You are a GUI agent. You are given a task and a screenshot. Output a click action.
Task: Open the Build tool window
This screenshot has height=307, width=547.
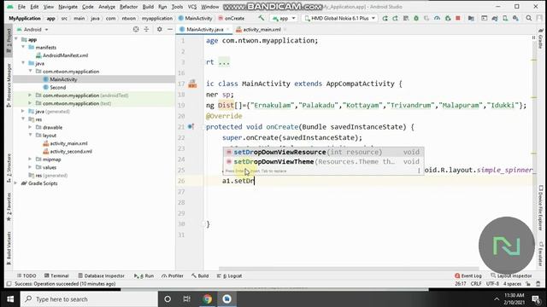(x=200, y=275)
